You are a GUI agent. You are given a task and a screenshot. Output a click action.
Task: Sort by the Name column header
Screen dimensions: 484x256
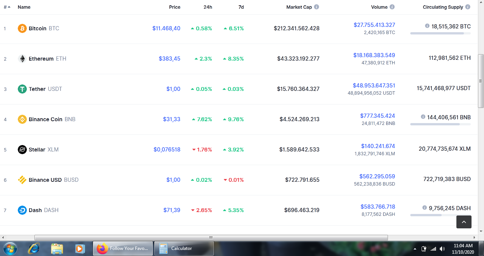pos(24,7)
